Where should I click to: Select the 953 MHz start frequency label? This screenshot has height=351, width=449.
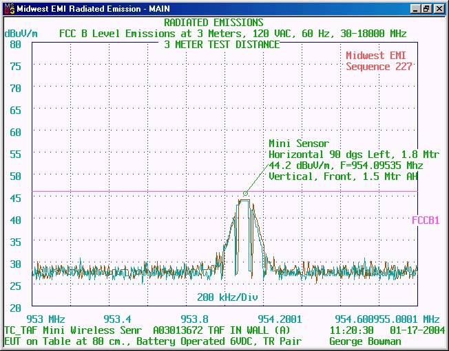pos(45,319)
